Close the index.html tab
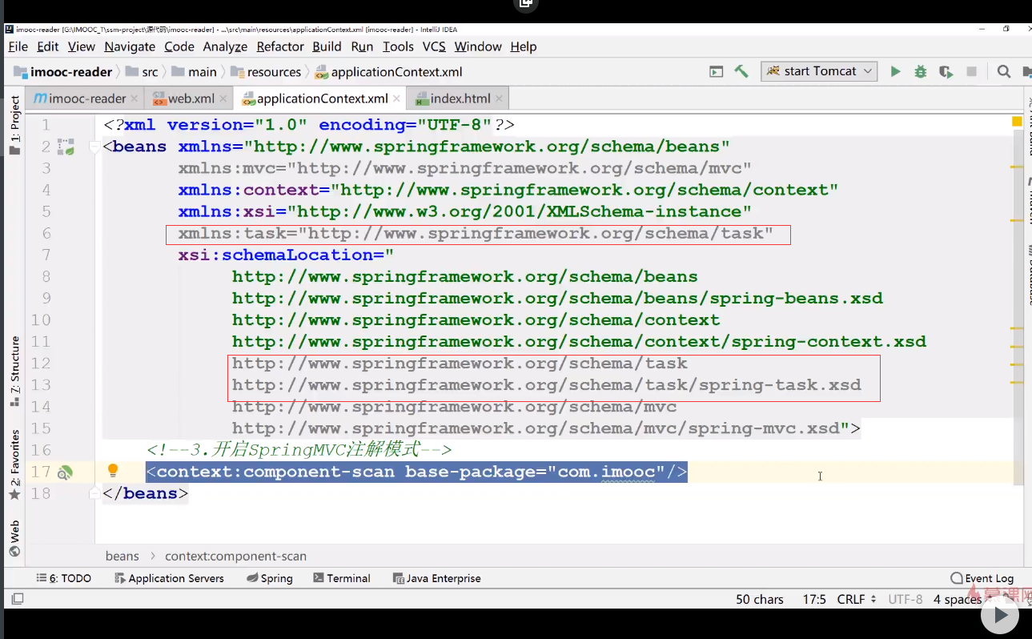1032x639 pixels. pos(500,99)
